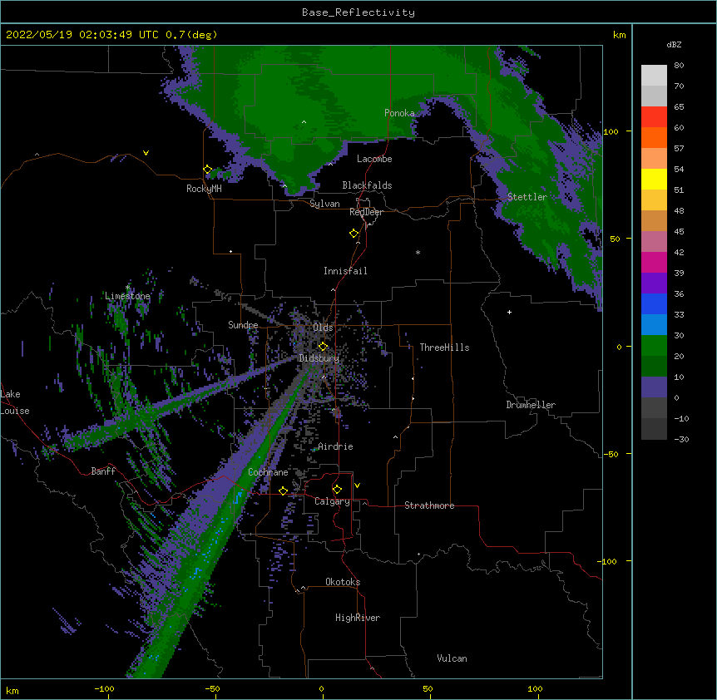Select the RockyMH label
717x700 pixels.
[x=204, y=189]
